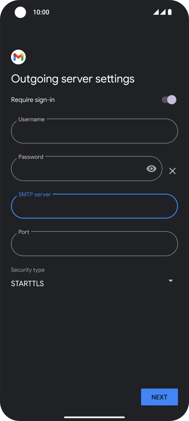The height and width of the screenshot is (421, 189).
Task: Tap the Security type section label
Action: pos(28,270)
